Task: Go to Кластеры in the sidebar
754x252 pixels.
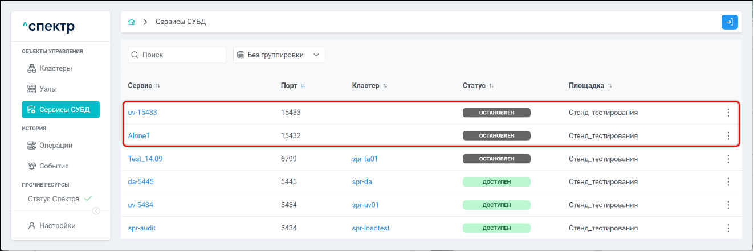Action: (55, 69)
